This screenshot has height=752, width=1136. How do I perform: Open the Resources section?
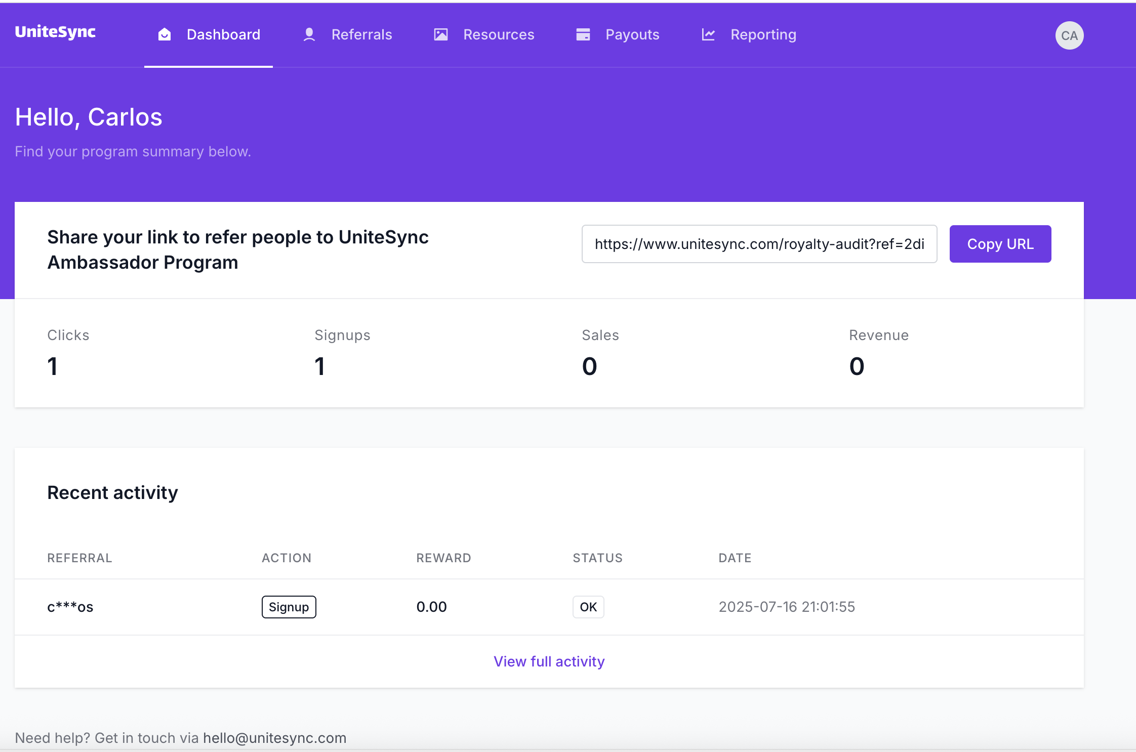coord(499,34)
